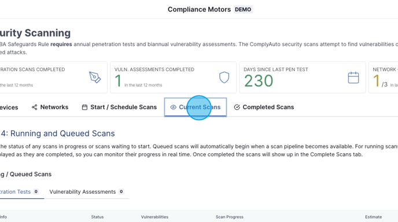Screen dimensions: 398x222
Task: Switch to Start / Schedule Scans tab
Action: pos(119,107)
